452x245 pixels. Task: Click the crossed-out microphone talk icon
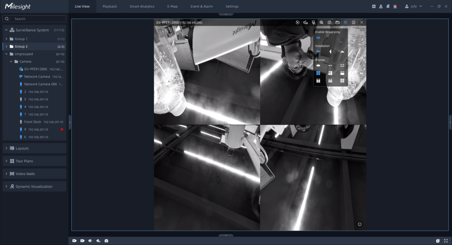pos(313,22)
